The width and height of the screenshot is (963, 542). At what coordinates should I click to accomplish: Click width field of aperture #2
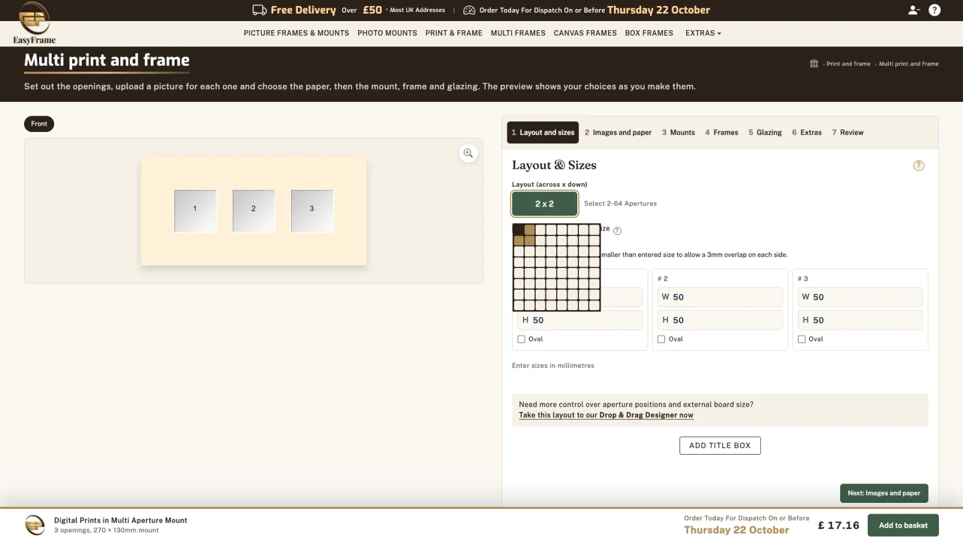[720, 297]
